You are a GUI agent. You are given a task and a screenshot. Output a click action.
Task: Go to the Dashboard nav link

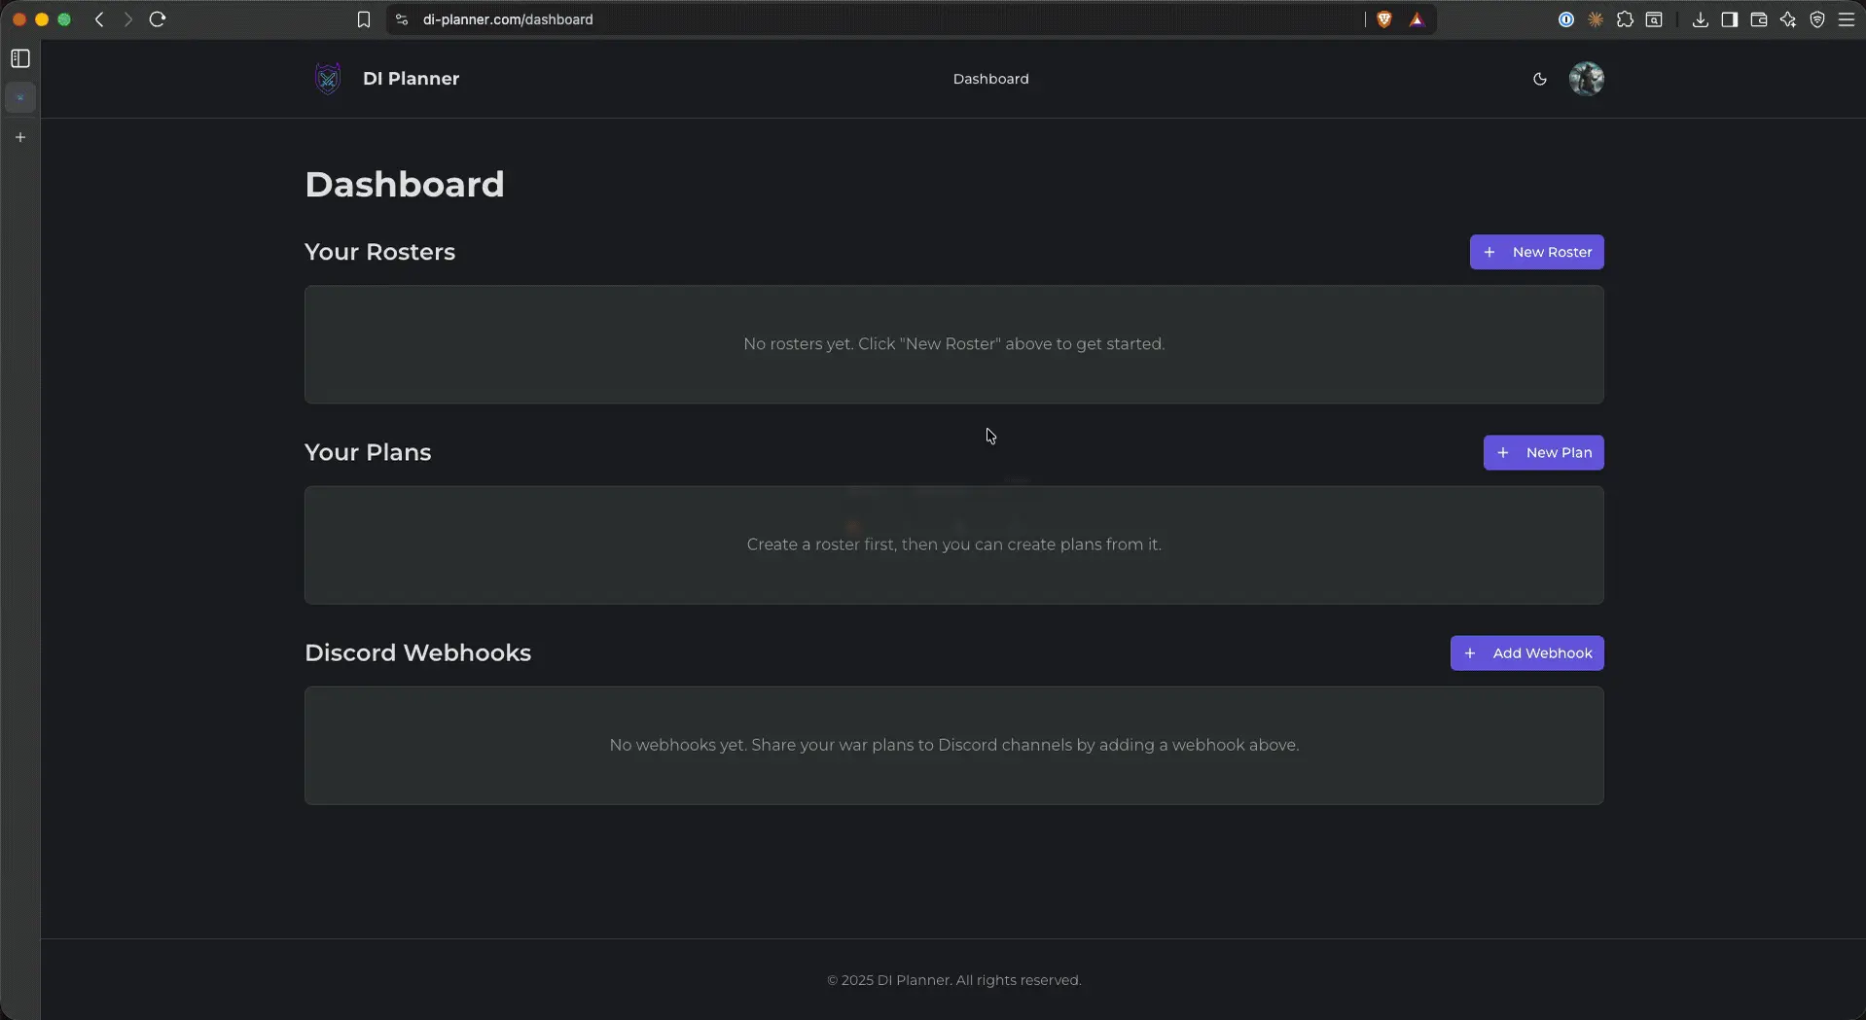990,79
